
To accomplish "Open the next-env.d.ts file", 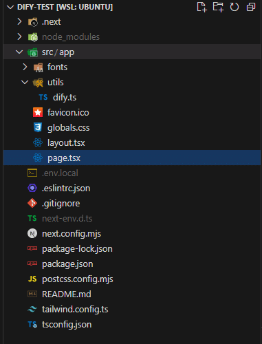I will [x=67, y=219].
